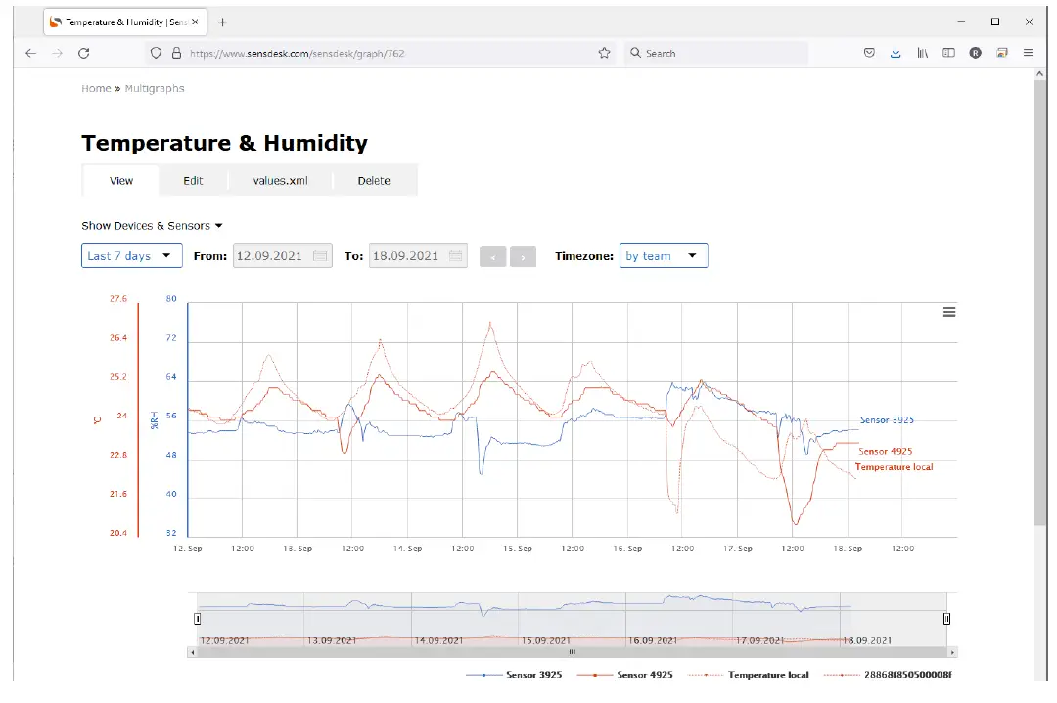
Task: Expand Show Devices & Sensors
Action: click(152, 226)
